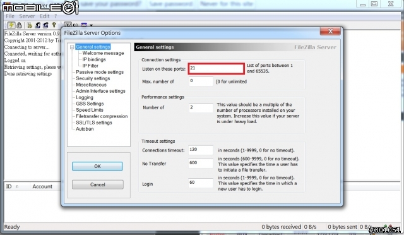Open IP Filter settings page
Image resolution: width=404 pixels, height=235 pixels.
(90, 66)
